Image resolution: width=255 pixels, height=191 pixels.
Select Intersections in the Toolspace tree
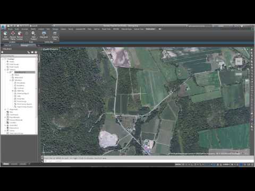pyautogui.click(x=14, y=128)
